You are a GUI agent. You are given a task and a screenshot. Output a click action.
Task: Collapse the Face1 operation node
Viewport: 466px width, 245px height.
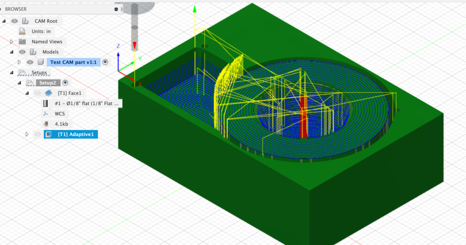pyautogui.click(x=27, y=93)
